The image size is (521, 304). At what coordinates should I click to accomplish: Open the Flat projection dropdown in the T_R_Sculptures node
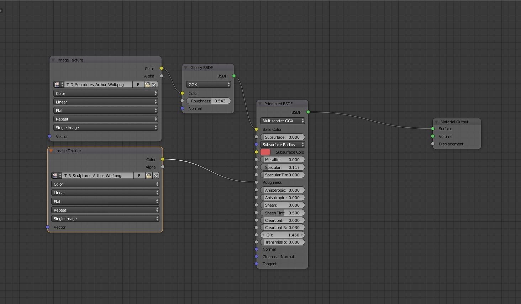(x=105, y=202)
